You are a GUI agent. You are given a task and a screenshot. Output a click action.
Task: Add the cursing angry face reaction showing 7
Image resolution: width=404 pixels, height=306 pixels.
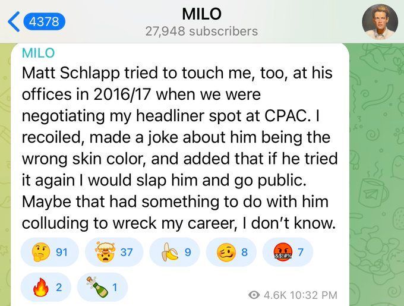(288, 252)
